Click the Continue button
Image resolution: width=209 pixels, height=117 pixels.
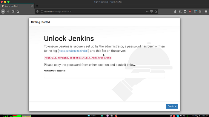click(x=172, y=107)
